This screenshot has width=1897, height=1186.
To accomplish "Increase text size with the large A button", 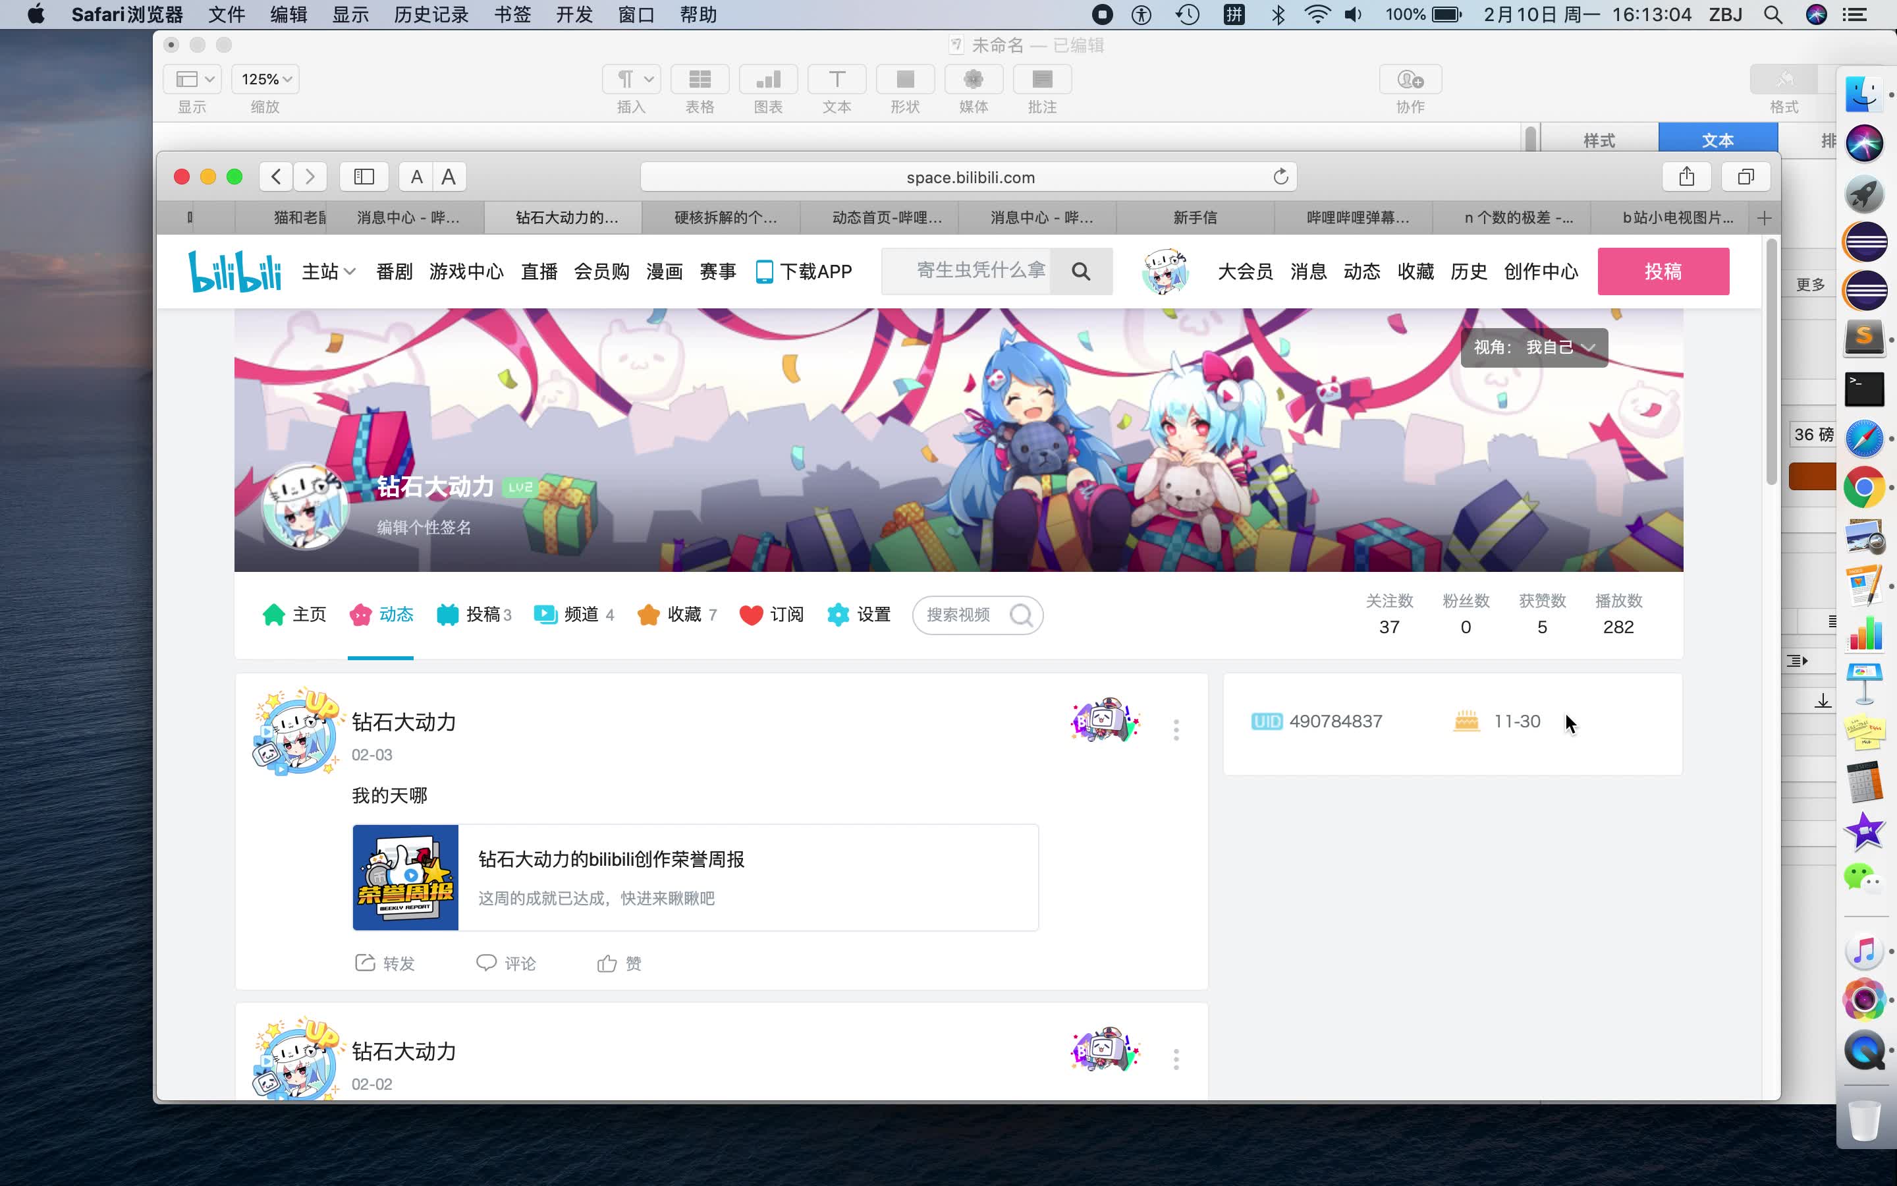I will tap(449, 177).
